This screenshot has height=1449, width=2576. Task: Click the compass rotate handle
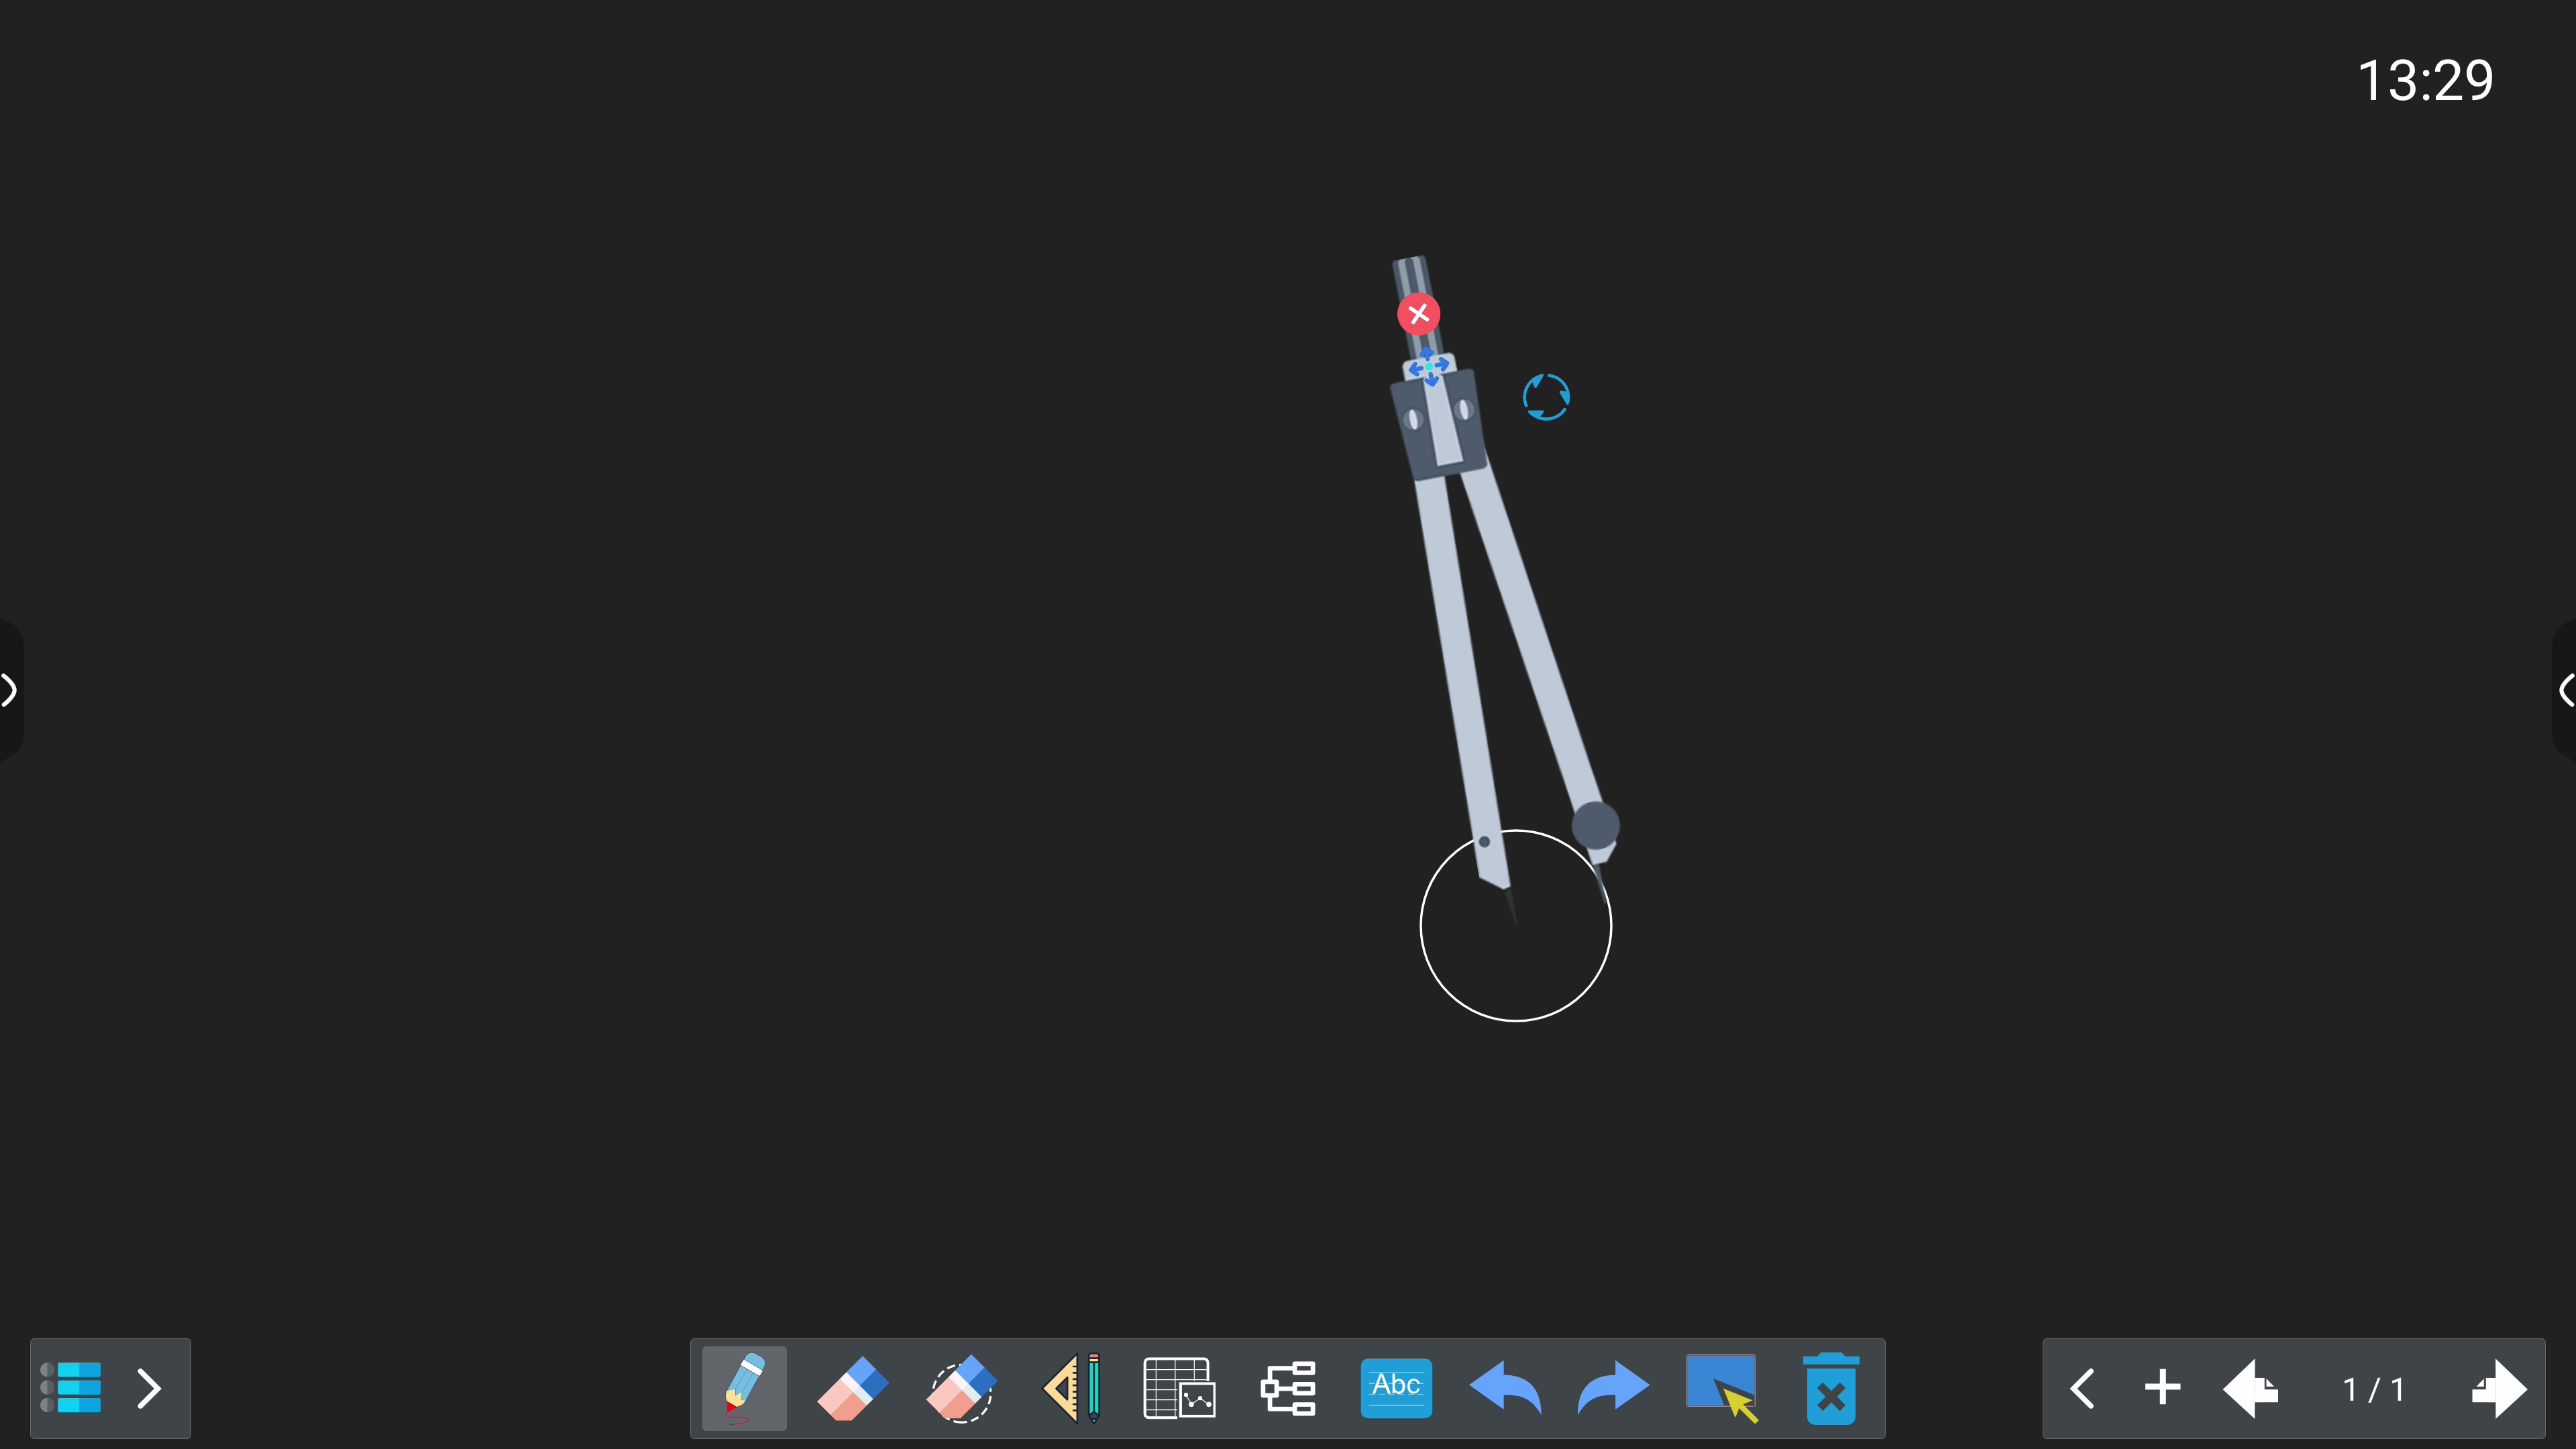click(x=1546, y=397)
